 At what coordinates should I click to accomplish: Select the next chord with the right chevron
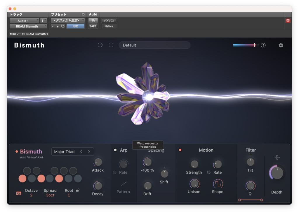[89, 152]
